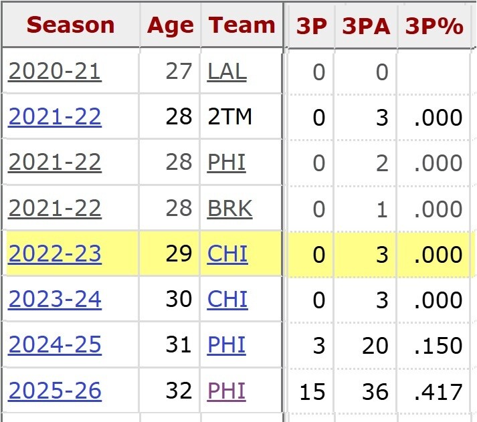This screenshot has height=422, width=477.
Task: Open the 2021-22 season link in the 2TM row
Action: 55,117
